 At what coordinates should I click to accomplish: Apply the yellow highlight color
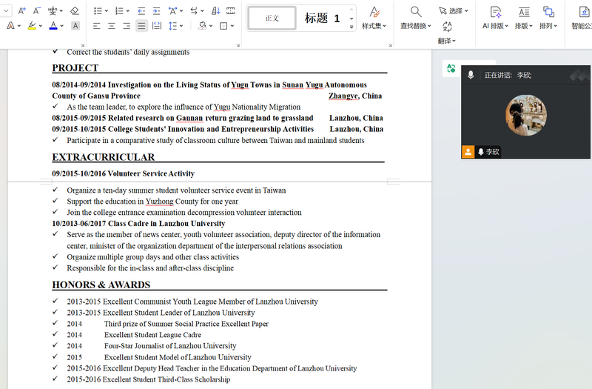pos(32,26)
